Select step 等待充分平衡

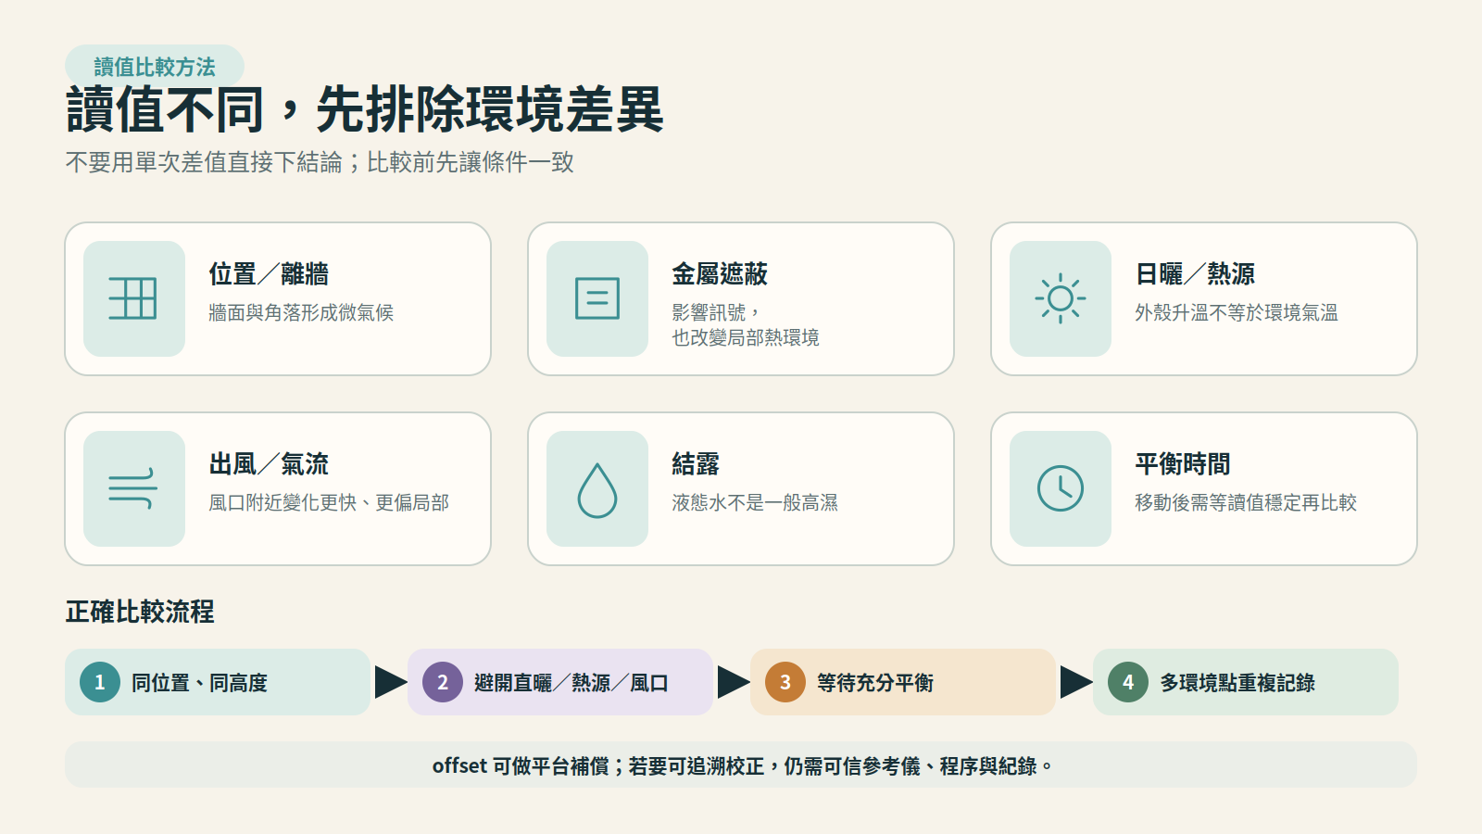click(903, 682)
